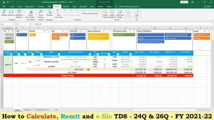Add a new sheet with the plus icon
This screenshot has width=214, height=120.
point(56,110)
